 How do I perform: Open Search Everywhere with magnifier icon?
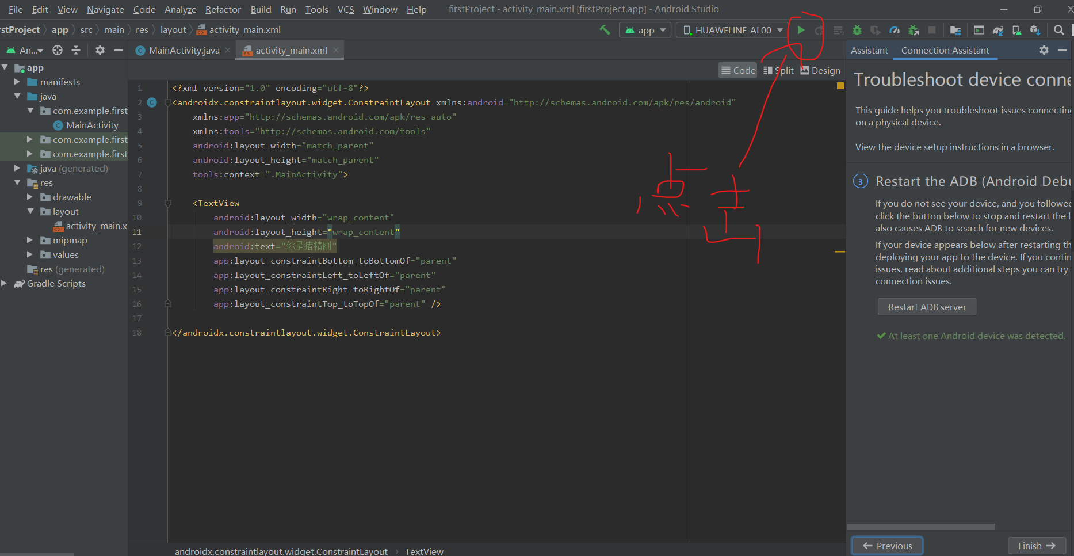(1058, 30)
